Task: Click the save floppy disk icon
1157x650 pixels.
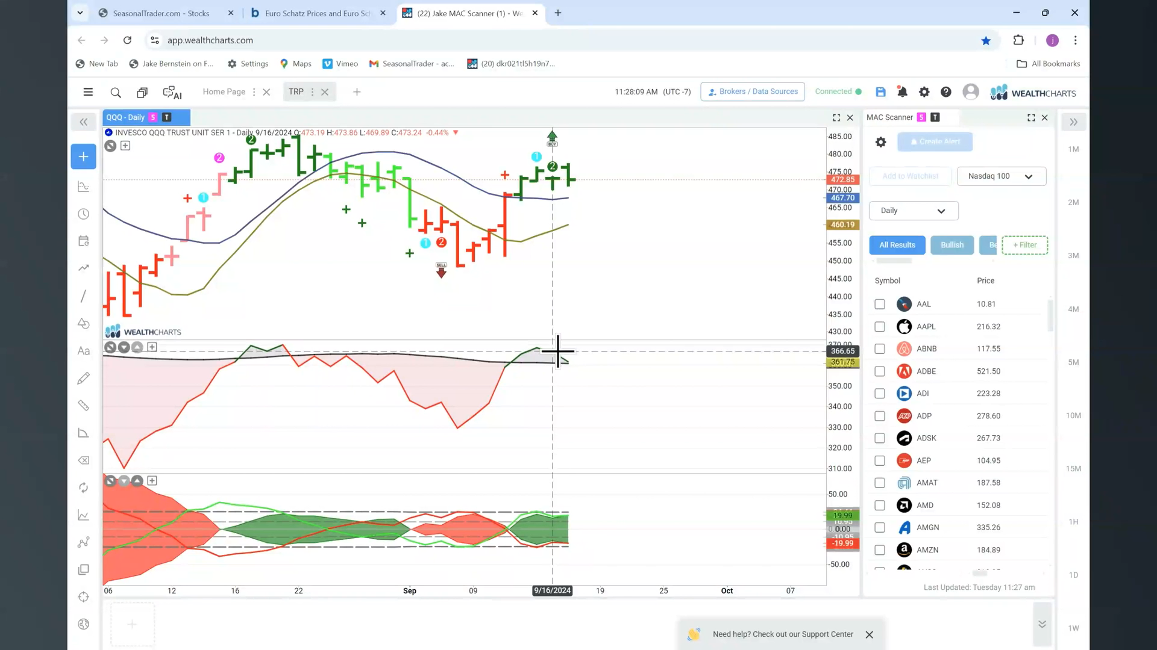Action: pyautogui.click(x=880, y=92)
